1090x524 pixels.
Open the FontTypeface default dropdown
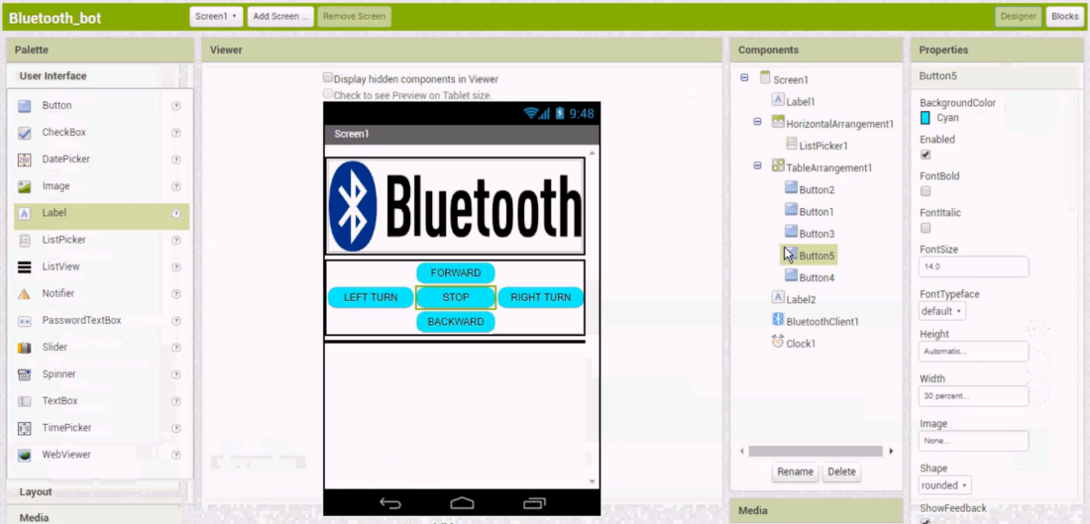(941, 311)
